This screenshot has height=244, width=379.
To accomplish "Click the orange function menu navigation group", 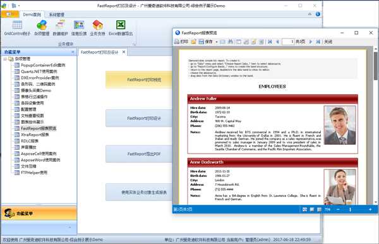I will (x=39, y=213).
